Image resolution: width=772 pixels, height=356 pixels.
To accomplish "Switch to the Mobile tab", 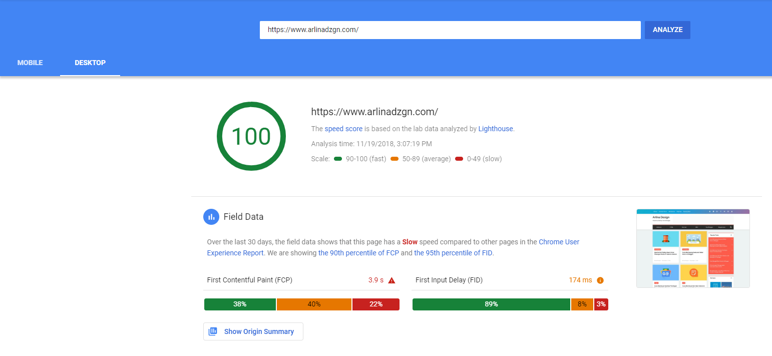I will tap(30, 63).
